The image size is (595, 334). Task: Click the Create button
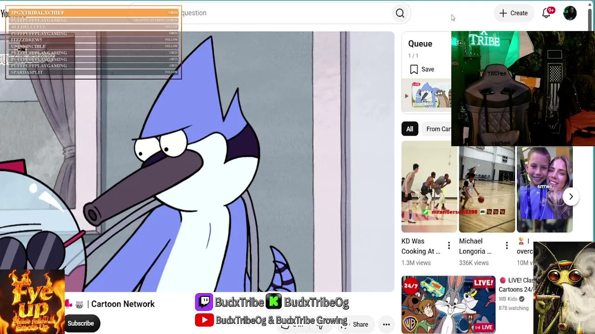(x=514, y=13)
